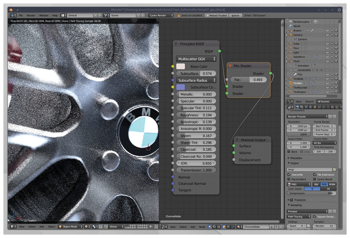This screenshot has width=350, height=238.
Task: Open the Modifiers properties tab wrench icon
Action: click(324, 107)
